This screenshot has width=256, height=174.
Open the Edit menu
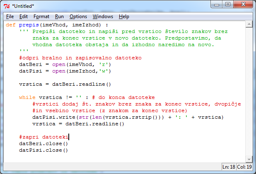pos(24,16)
